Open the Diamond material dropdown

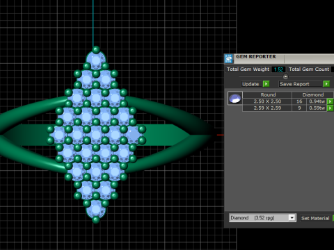(x=292, y=218)
